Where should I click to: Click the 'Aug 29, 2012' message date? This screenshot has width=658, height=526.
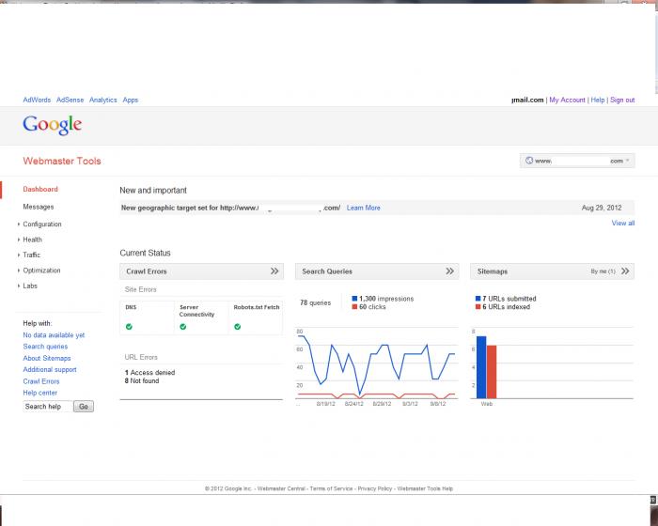[x=602, y=208]
